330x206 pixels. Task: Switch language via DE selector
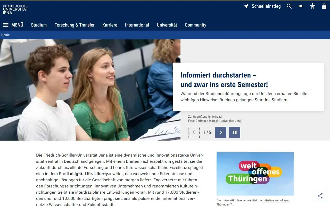point(301,6)
